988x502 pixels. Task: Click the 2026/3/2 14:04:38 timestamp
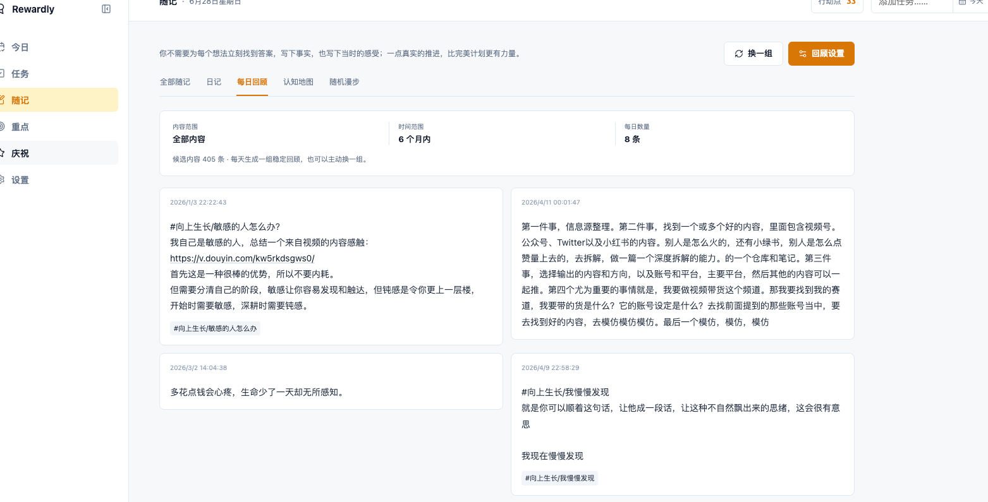pos(198,368)
